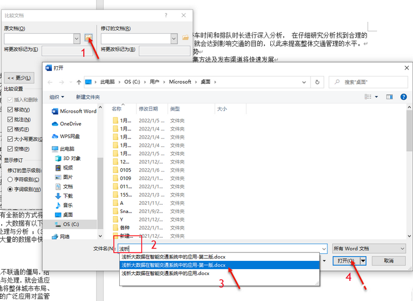This screenshot has height=301, width=413.
Task: Click the browse folder icon for 原文档
Action: (x=88, y=38)
